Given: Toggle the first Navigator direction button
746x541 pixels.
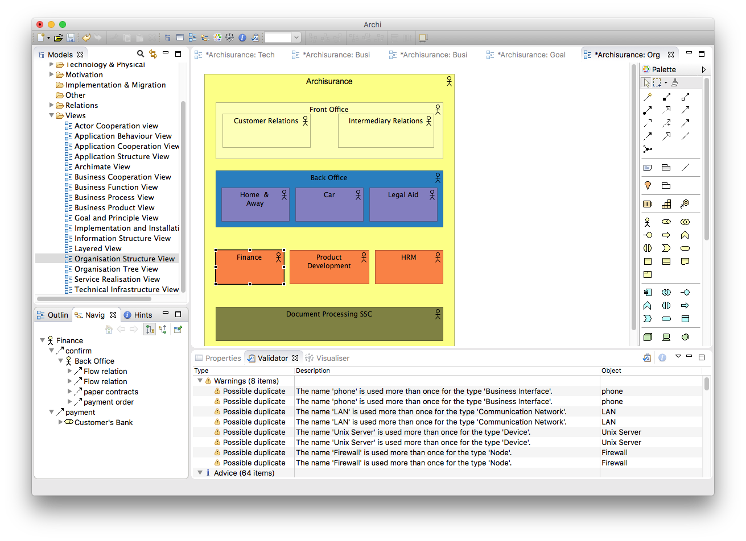Looking at the screenshot, I should point(150,329).
